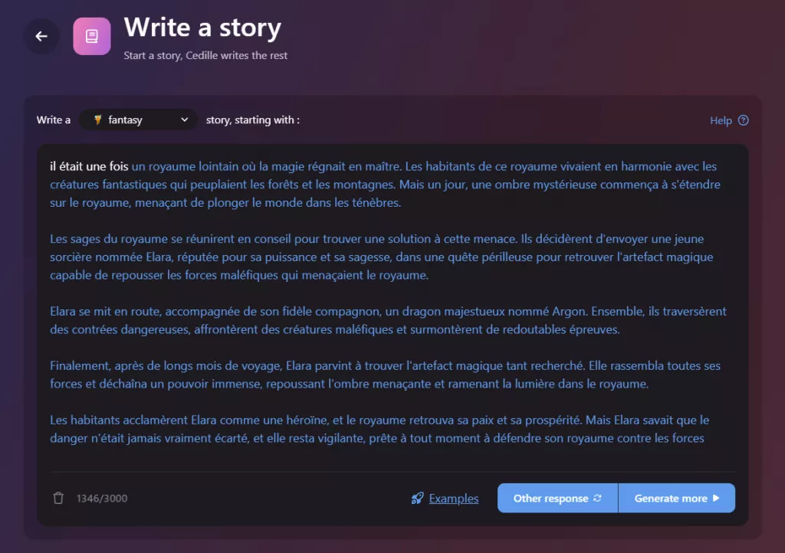The width and height of the screenshot is (785, 553).
Task: Click the Generate more button
Action: coord(677,498)
